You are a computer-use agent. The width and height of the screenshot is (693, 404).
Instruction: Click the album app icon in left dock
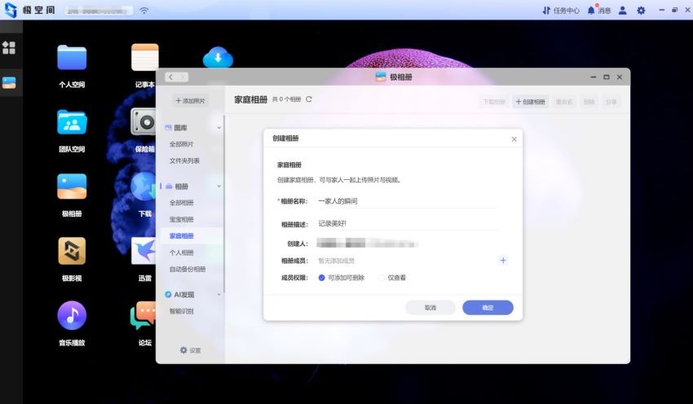[x=9, y=82]
